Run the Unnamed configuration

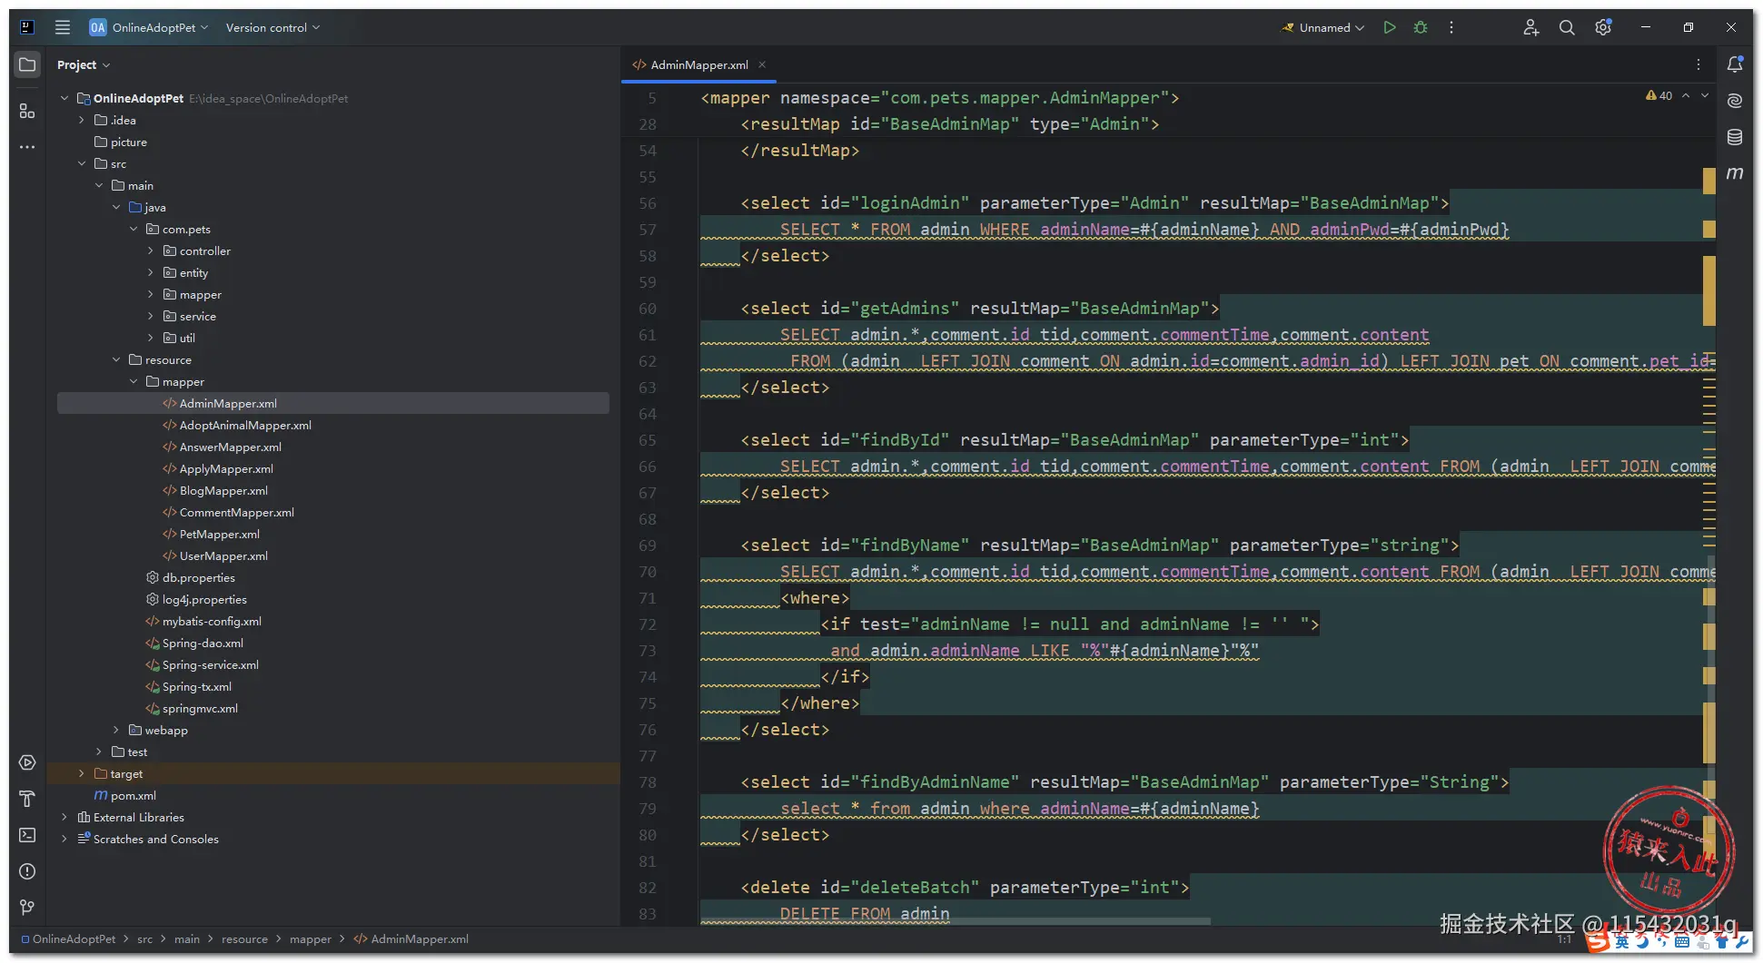tap(1389, 27)
